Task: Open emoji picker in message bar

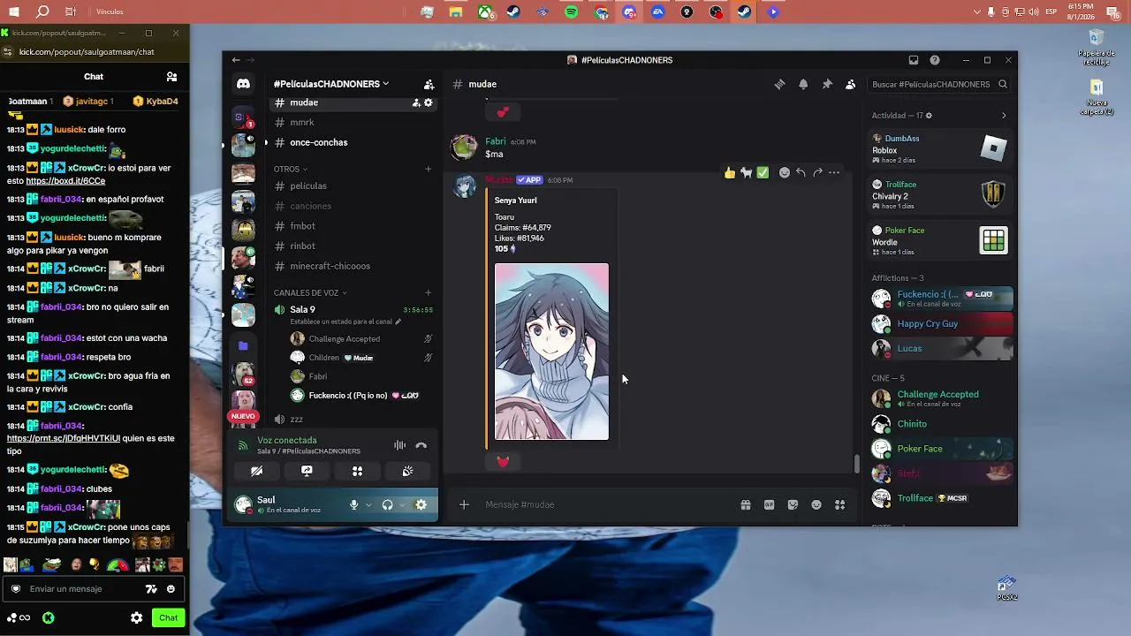Action: (816, 504)
